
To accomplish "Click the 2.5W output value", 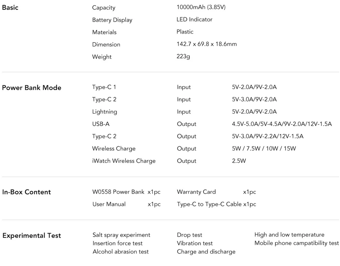I will pyautogui.click(x=239, y=161).
